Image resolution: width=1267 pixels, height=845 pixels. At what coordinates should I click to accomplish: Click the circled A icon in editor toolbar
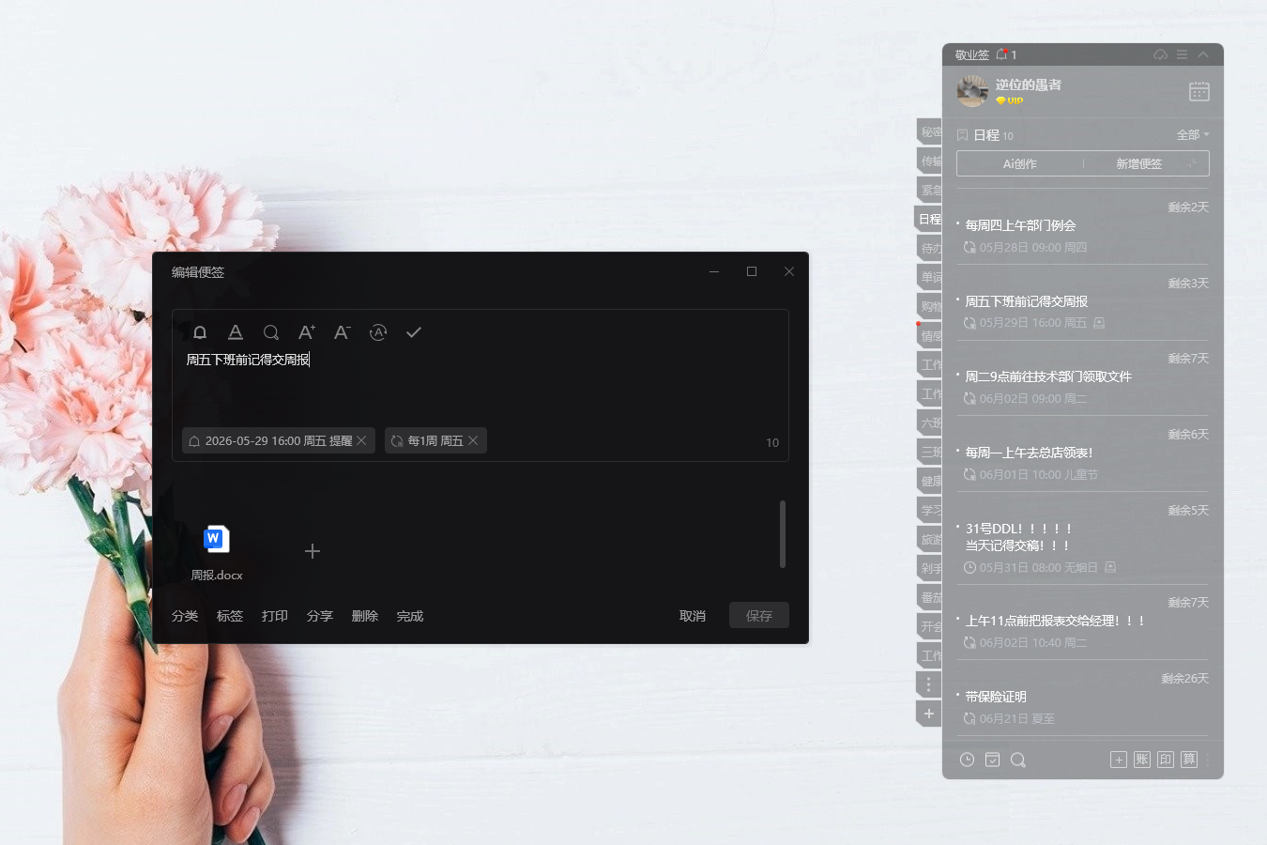pyautogui.click(x=378, y=332)
